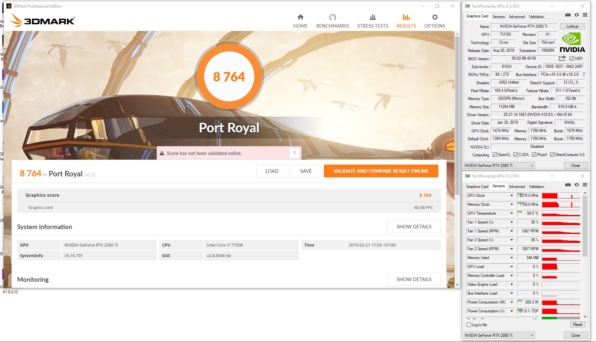Enable Log to file checkbox
This screenshot has width=596, height=342.
tap(469, 325)
